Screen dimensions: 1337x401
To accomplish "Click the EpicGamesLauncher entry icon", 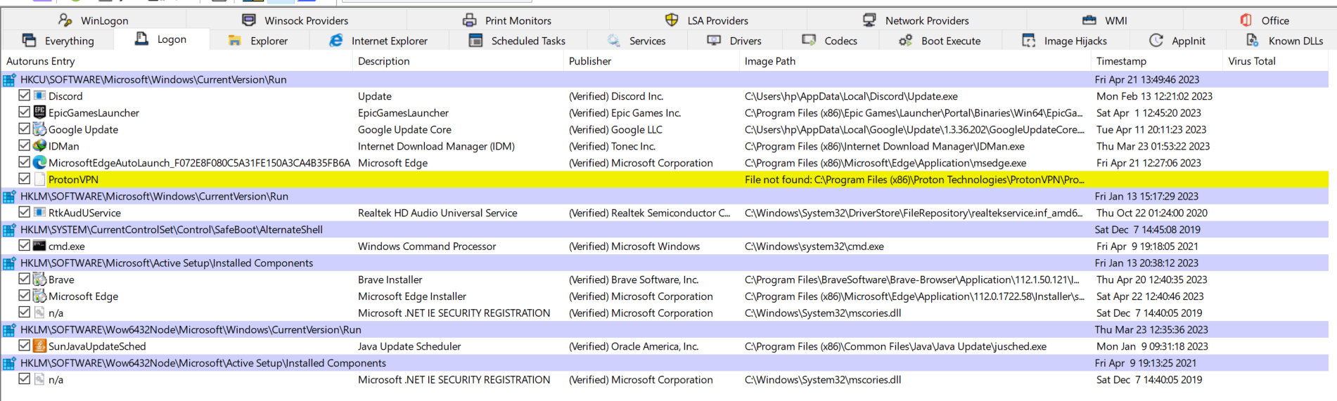I will (x=39, y=112).
